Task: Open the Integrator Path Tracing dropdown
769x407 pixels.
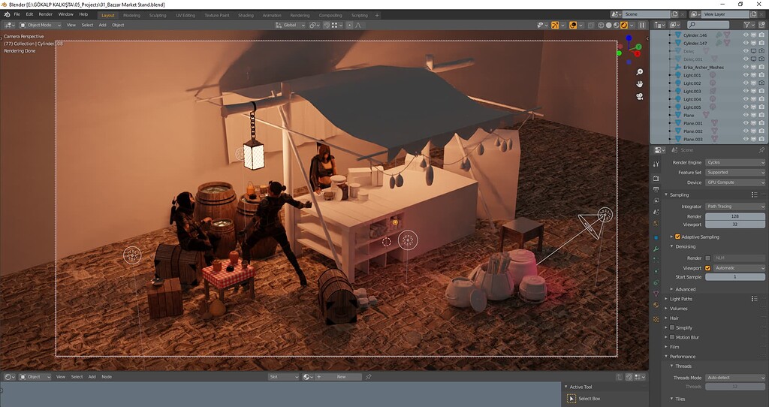Action: coord(735,207)
